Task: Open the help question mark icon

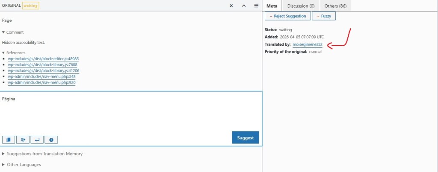Action: tap(51, 140)
